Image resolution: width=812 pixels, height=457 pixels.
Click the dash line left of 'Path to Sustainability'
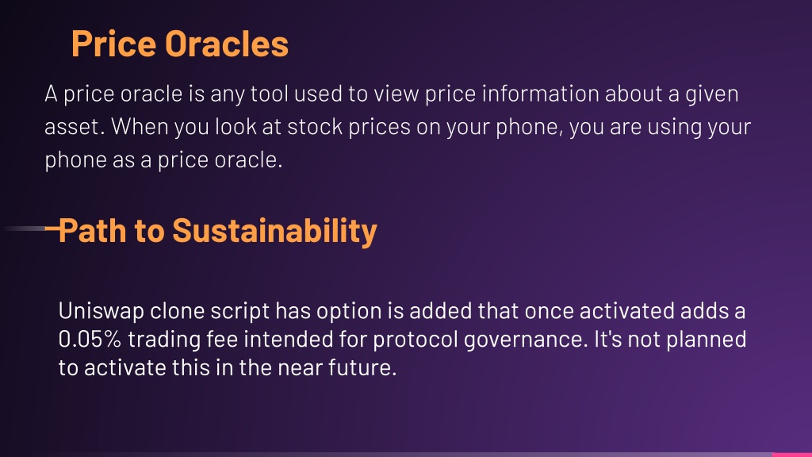[31, 228]
